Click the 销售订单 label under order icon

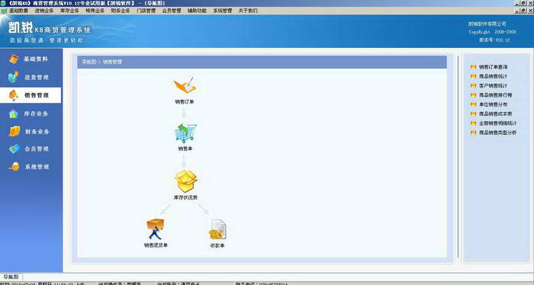coord(185,101)
